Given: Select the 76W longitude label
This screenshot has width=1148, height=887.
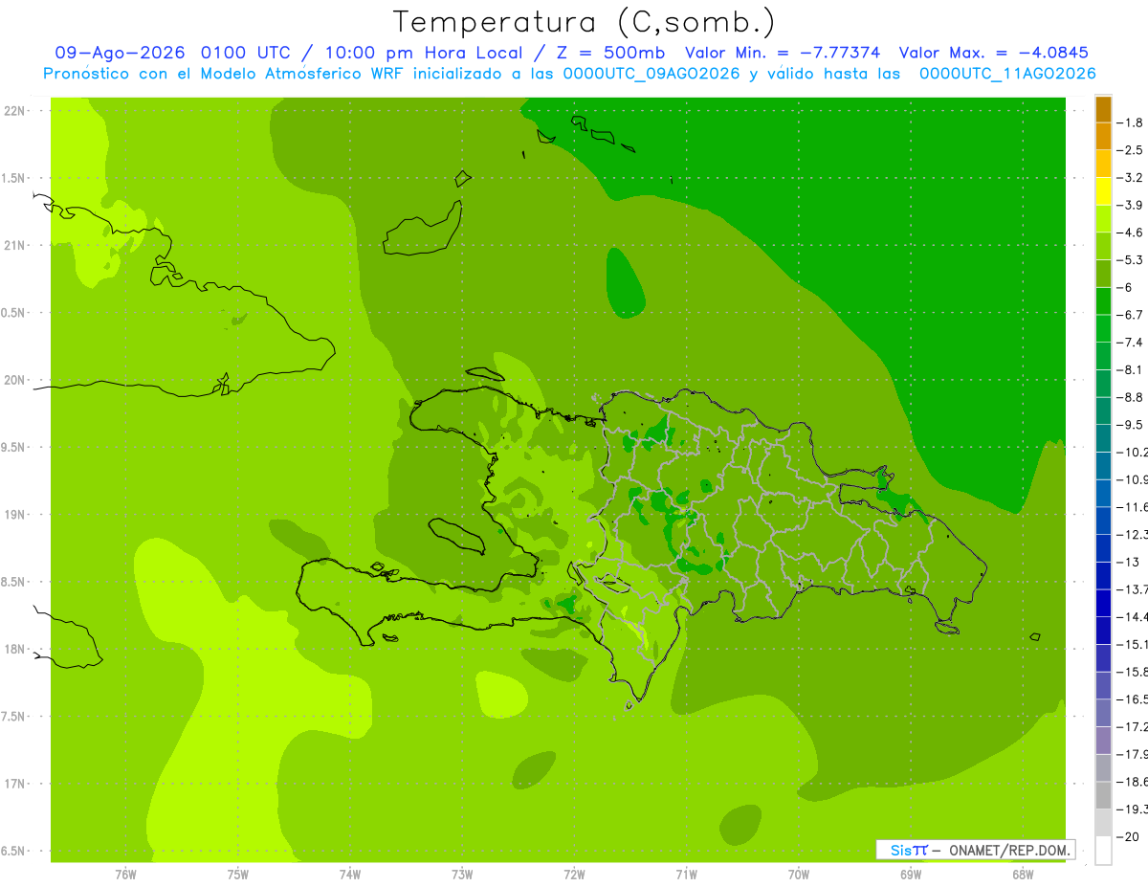Looking at the screenshot, I should click(125, 875).
